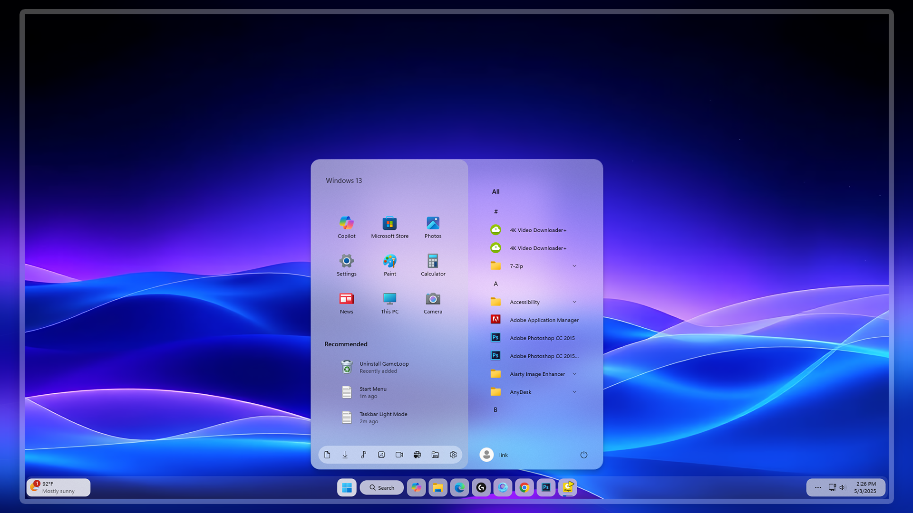The height and width of the screenshot is (513, 913).
Task: Open the Videos folder shortcut icon
Action: pos(399,455)
